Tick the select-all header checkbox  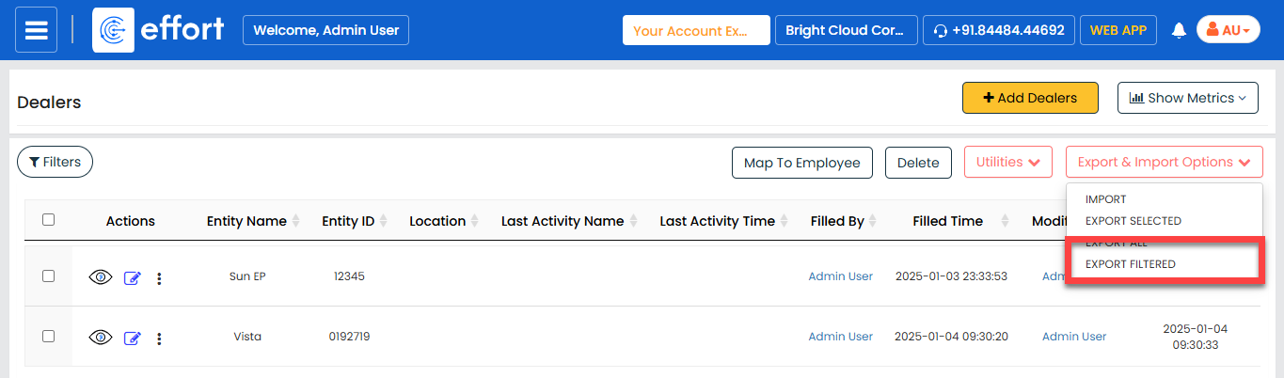pos(49,220)
